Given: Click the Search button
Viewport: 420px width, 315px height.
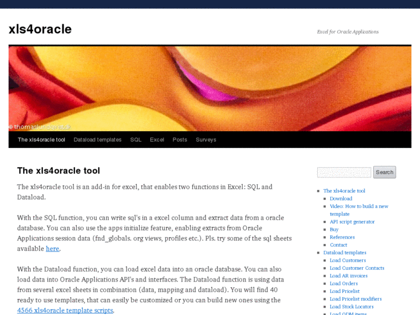Looking at the screenshot, I should point(385,172).
